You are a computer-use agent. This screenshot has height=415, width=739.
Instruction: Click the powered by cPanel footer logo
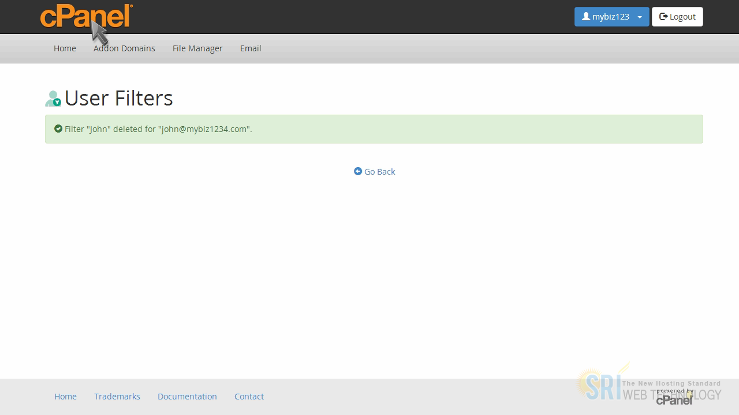point(674,397)
